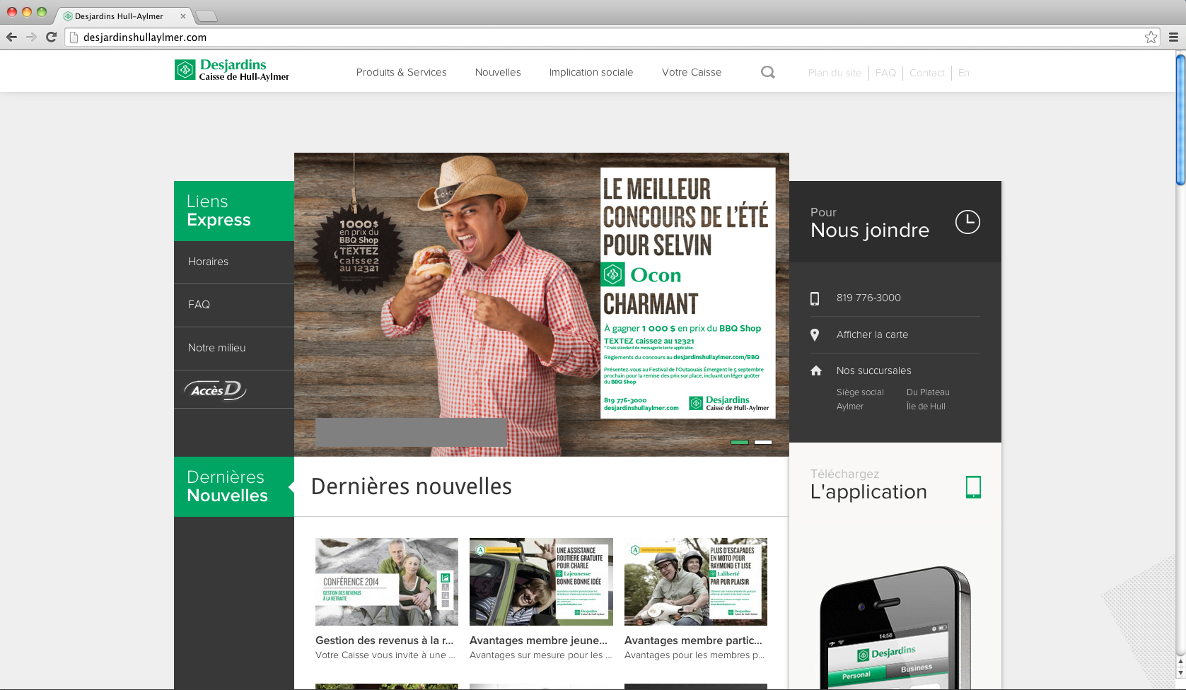Click the page vertical scrollbar thumb
The width and height of the screenshot is (1186, 690).
[x=1180, y=120]
